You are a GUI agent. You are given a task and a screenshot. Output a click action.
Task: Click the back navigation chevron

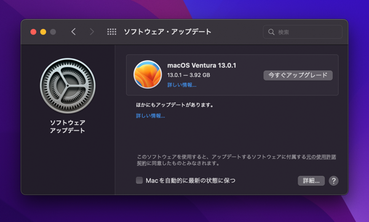point(73,32)
